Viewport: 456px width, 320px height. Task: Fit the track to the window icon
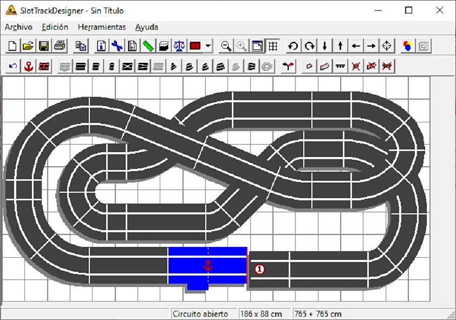point(257,46)
